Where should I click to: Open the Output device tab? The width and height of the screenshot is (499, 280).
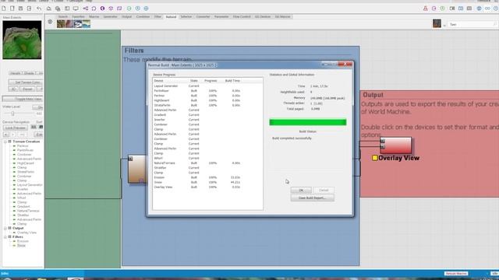point(126,16)
